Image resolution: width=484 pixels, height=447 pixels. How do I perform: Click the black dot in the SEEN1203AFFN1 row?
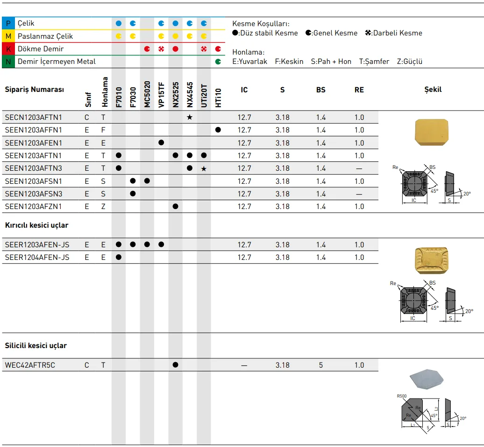click(218, 130)
